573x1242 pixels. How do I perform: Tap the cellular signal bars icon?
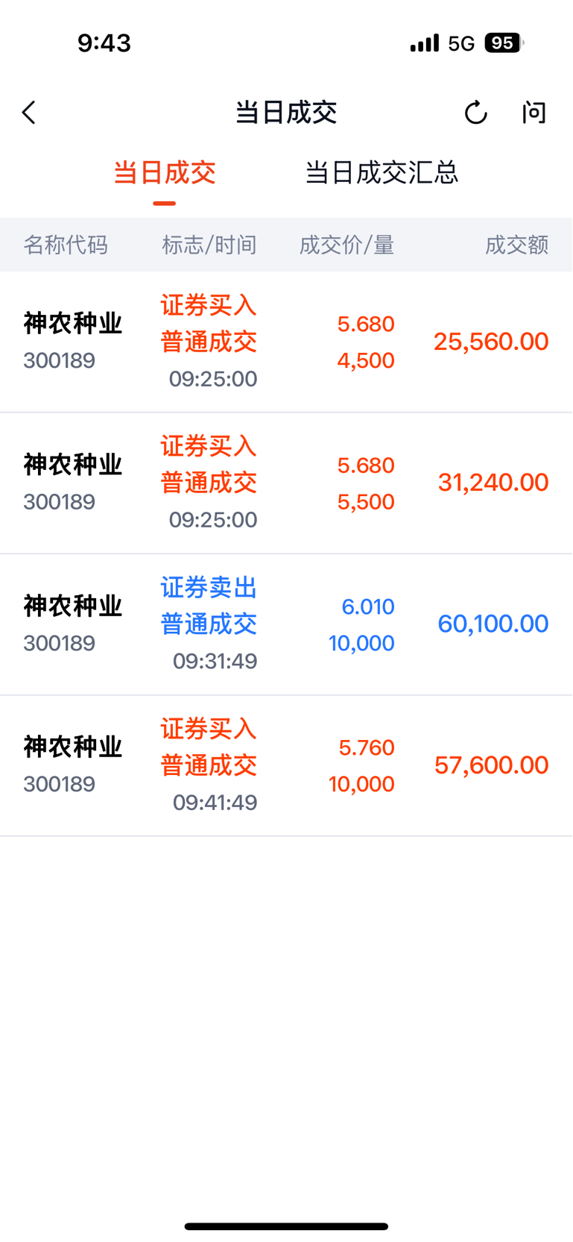[x=425, y=43]
